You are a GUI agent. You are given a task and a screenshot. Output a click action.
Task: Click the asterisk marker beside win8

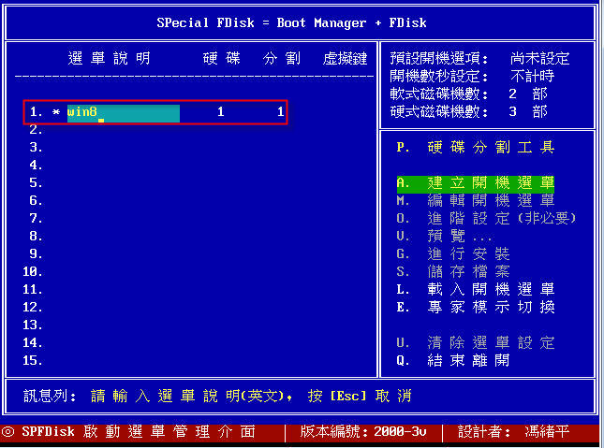tap(56, 112)
